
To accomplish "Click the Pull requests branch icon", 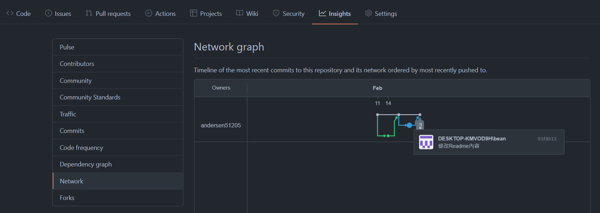I will tap(89, 13).
